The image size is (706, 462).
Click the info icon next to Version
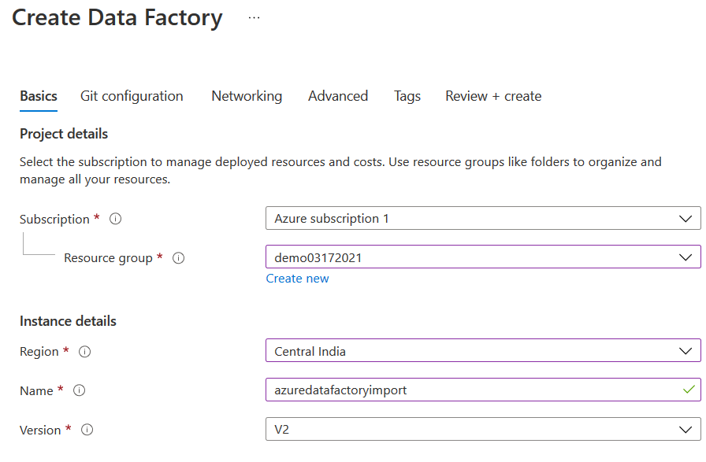[x=87, y=430]
